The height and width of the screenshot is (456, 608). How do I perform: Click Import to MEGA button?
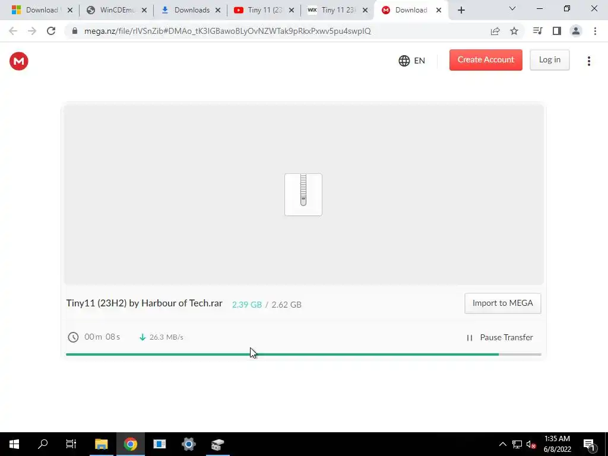pyautogui.click(x=502, y=303)
